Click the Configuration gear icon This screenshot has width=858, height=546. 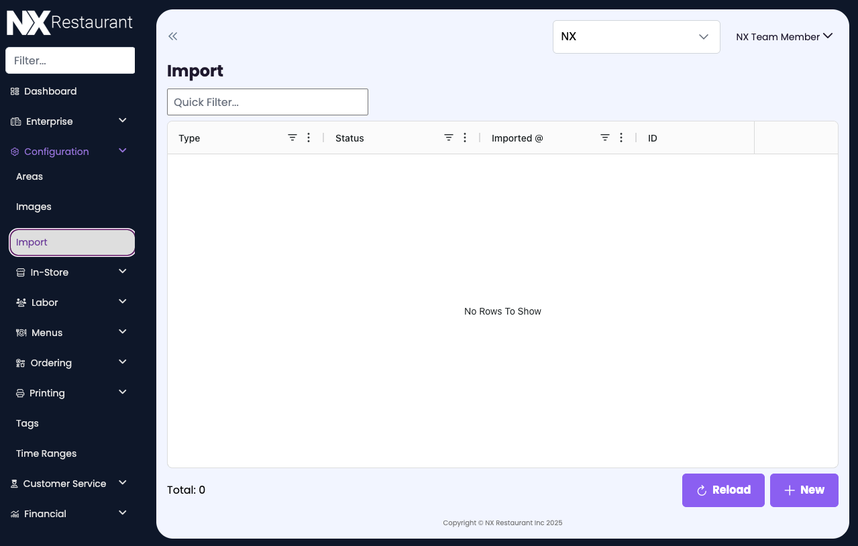[14, 152]
